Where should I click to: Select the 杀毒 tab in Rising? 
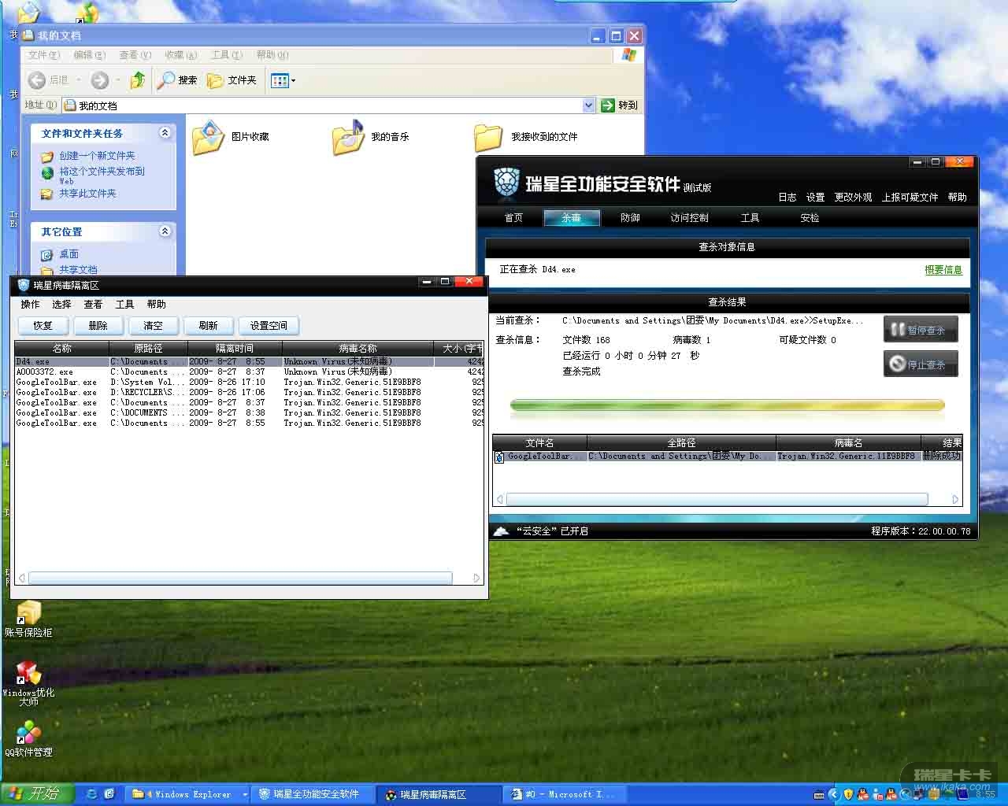572,218
